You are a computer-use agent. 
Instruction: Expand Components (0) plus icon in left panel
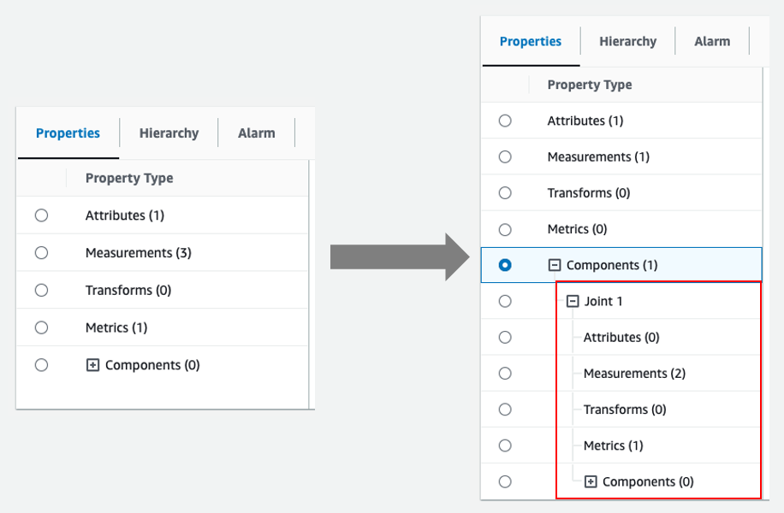pyautogui.click(x=93, y=365)
